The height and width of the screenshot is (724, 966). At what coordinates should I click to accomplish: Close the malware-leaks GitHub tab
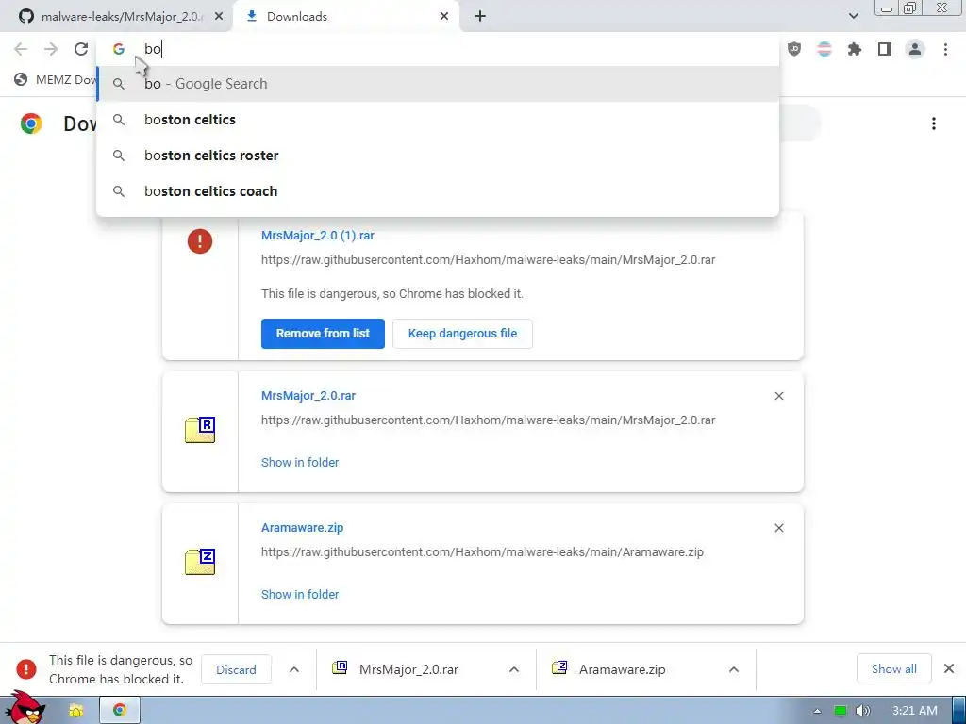point(219,17)
